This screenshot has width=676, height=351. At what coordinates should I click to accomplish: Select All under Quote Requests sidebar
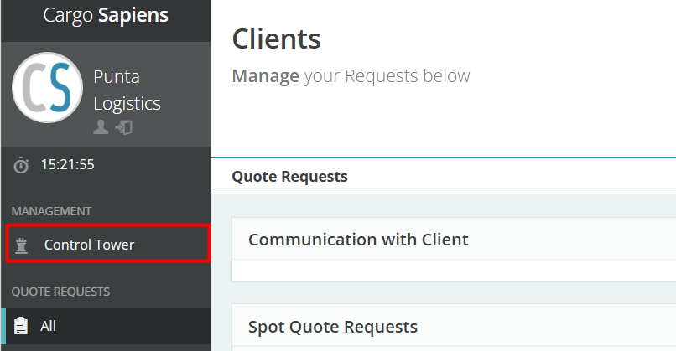49,326
